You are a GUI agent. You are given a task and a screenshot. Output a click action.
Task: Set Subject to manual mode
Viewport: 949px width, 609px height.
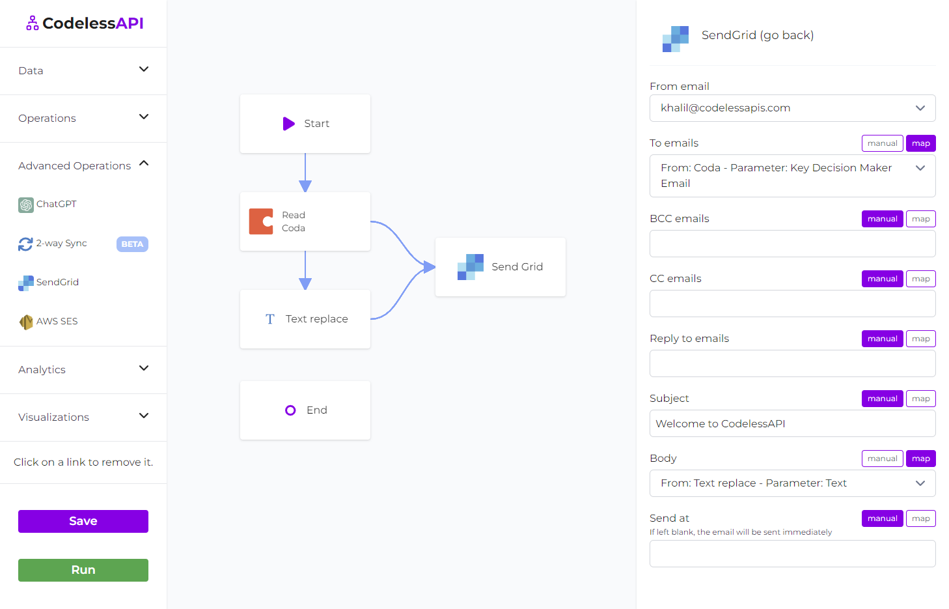pos(883,399)
